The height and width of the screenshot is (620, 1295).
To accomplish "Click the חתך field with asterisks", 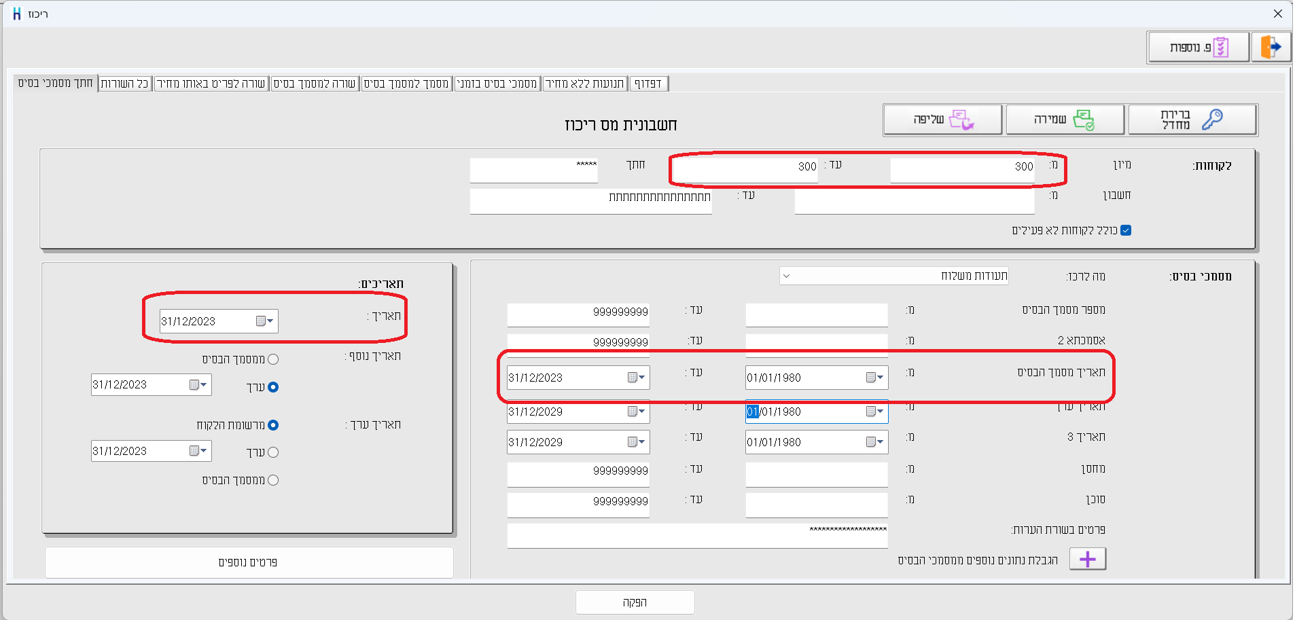I will 533,170.
